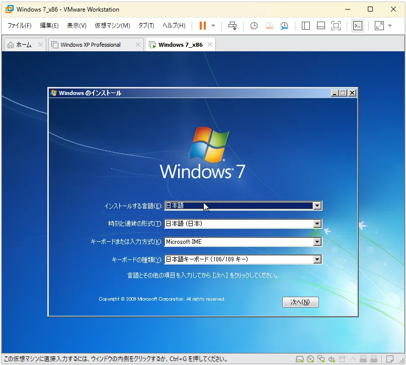Click the Windows のインストール title bar icon
Viewport: 406px width, 365px height.
[x=54, y=93]
